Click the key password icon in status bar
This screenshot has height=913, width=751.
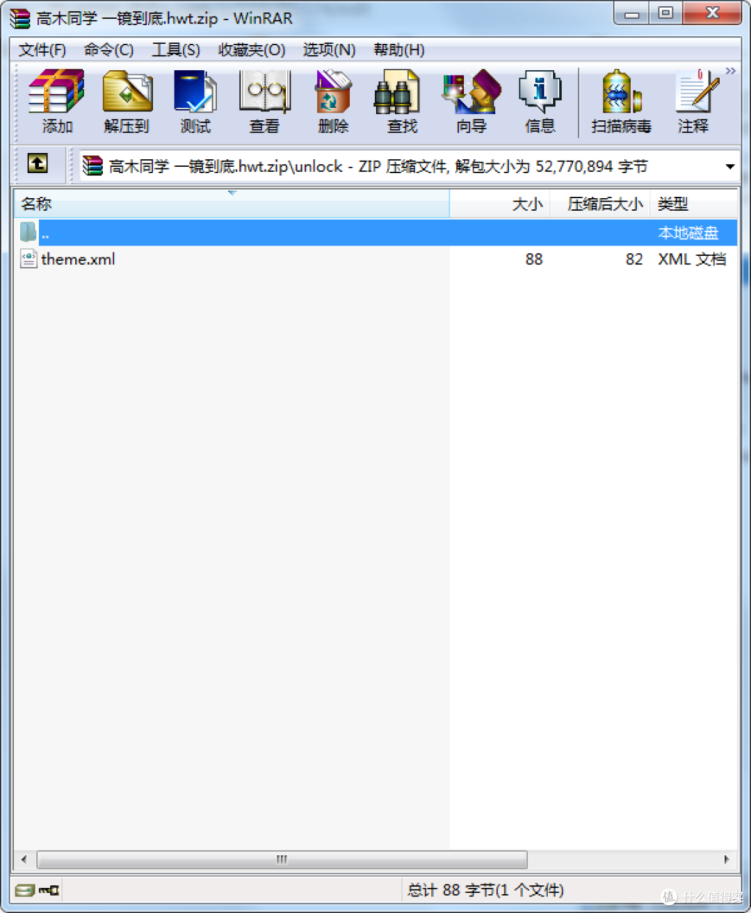49,890
